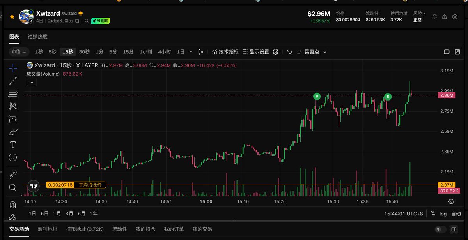This screenshot has height=240, width=468.
Task: Toggle the 市值 market cap switch
Action: tap(19, 52)
